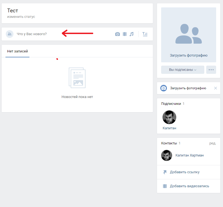Click изменить статус link
Viewport: 223px width, 207px height.
click(21, 17)
